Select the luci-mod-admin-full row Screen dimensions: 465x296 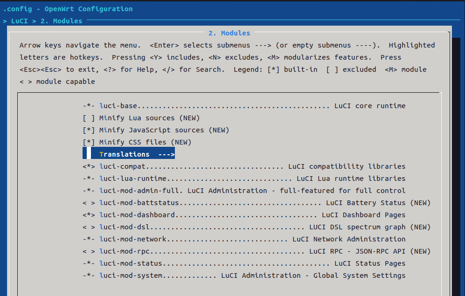coord(244,191)
